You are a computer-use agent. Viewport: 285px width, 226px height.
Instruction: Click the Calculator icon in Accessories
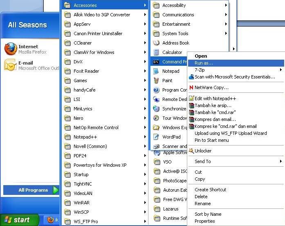tap(156, 52)
